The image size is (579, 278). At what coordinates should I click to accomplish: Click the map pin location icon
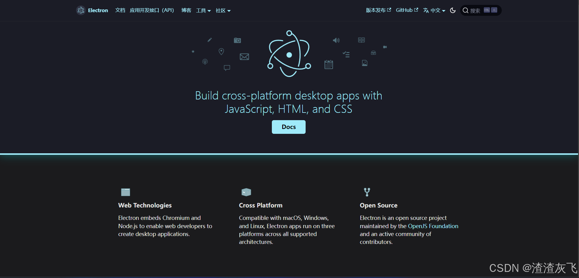click(221, 52)
